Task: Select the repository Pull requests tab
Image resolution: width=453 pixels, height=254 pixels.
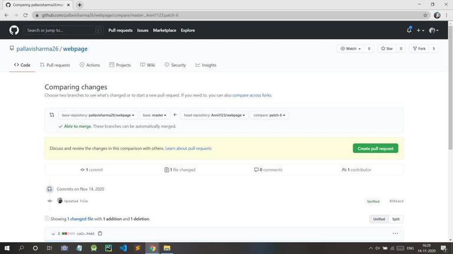Action: coord(55,65)
